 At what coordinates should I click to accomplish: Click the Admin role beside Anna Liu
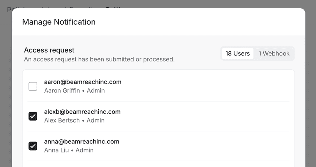[84, 151]
